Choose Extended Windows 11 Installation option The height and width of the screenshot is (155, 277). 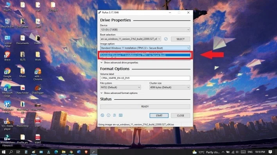[145, 55]
